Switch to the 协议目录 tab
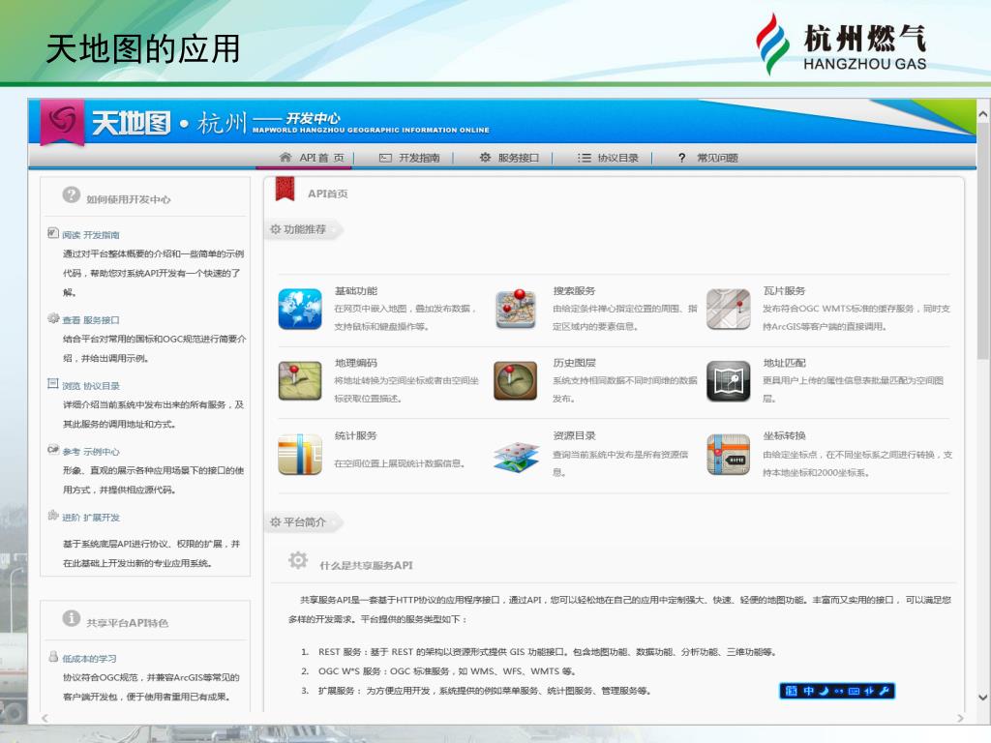The width and height of the screenshot is (991, 743). (608, 158)
